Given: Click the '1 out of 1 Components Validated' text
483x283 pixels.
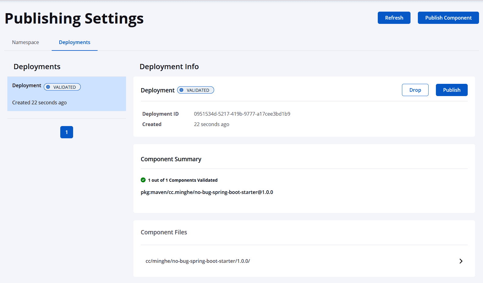Looking at the screenshot, I should pyautogui.click(x=183, y=180).
